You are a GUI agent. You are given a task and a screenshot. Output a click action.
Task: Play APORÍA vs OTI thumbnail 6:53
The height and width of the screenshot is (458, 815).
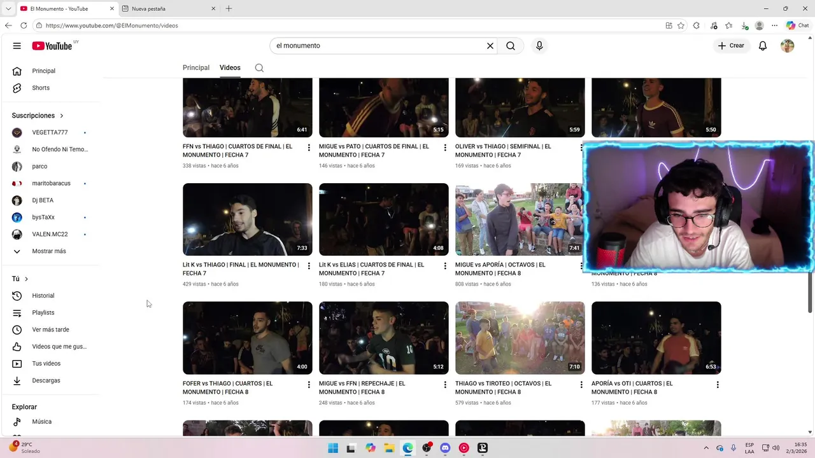tap(656, 338)
